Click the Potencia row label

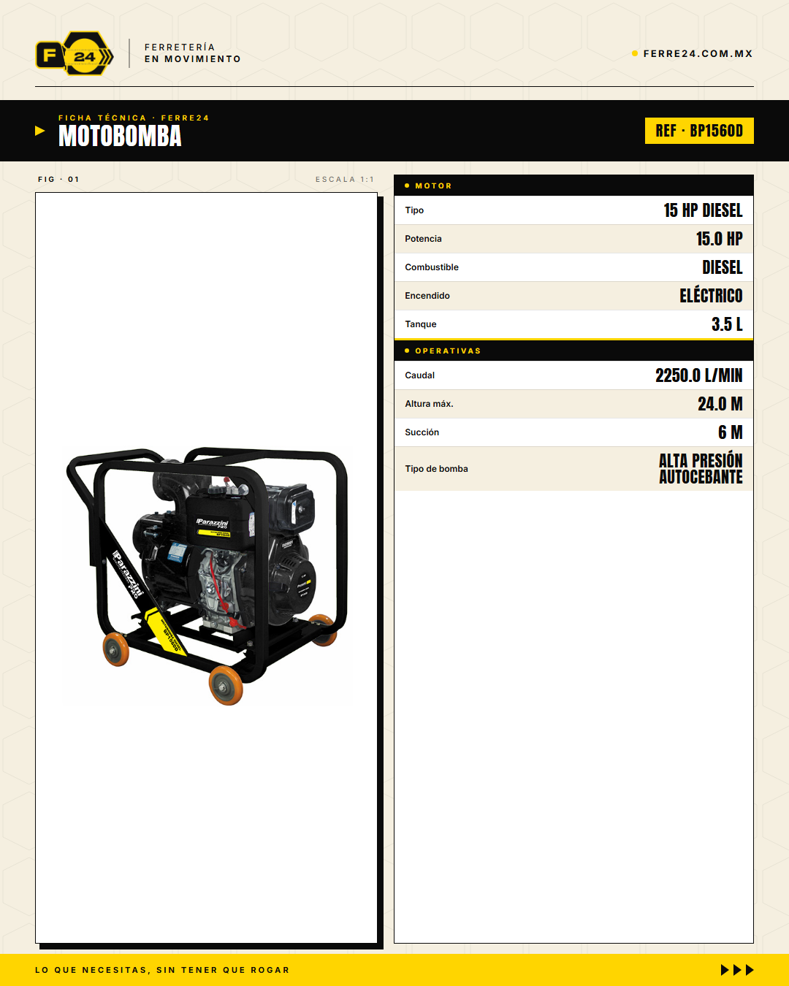coord(423,239)
